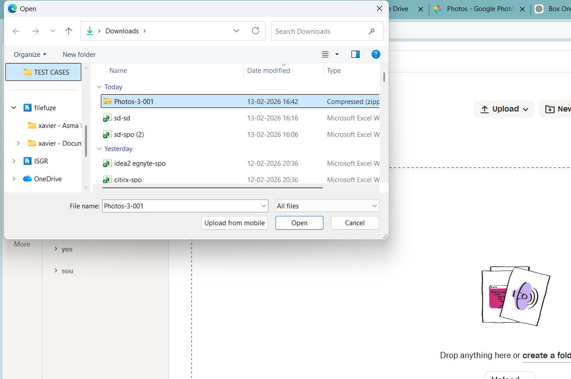Change the view layout icon
This screenshot has width=571, height=379.
pyautogui.click(x=325, y=54)
